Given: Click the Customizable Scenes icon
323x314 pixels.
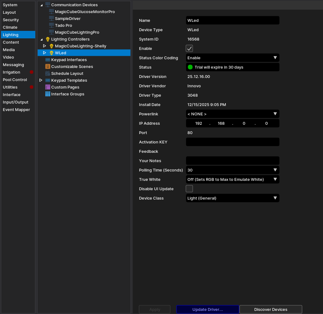Looking at the screenshot, I should [48, 67].
